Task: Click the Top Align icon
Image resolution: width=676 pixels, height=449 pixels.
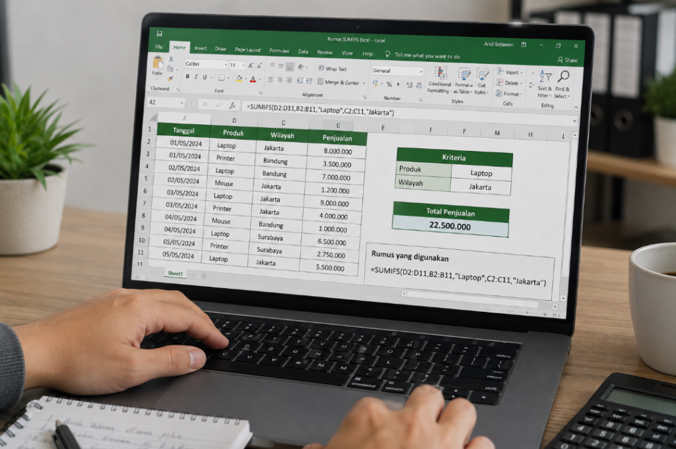Action: 272,65
